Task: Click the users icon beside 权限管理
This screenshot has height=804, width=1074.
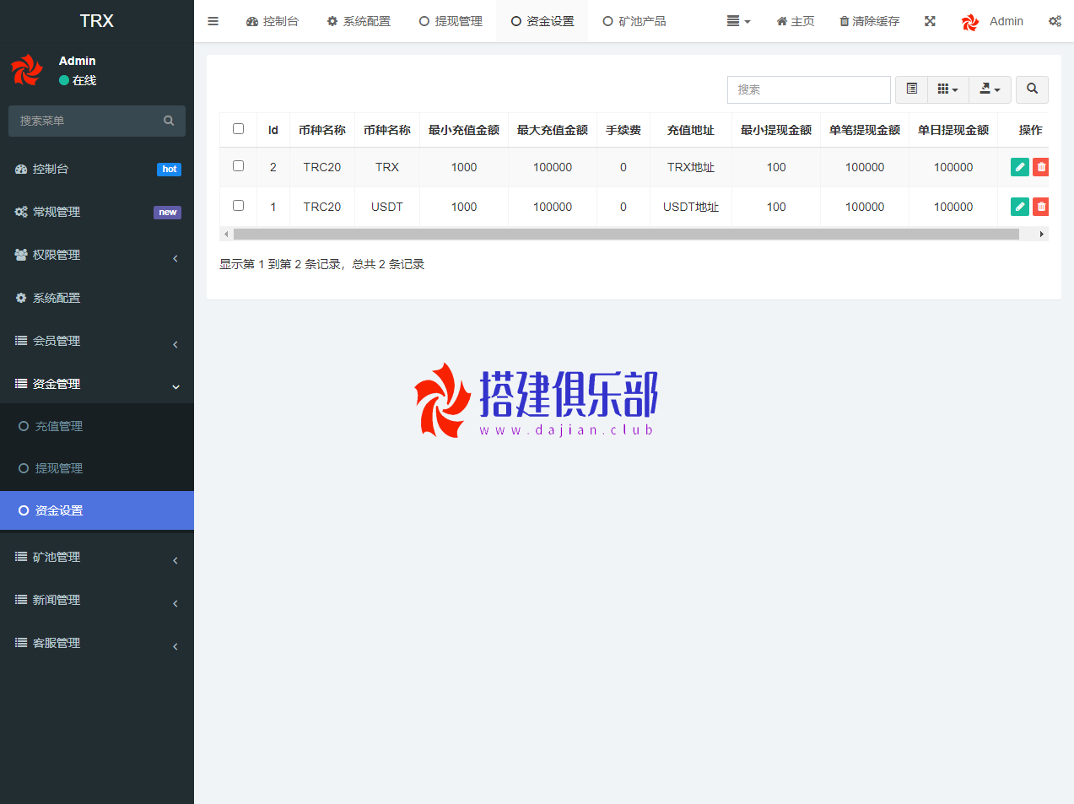Action: click(21, 255)
